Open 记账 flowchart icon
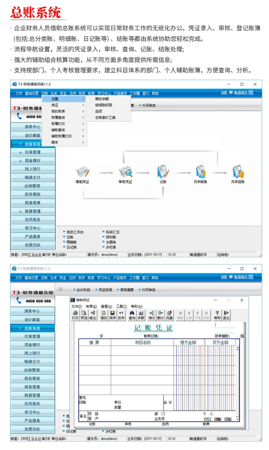This screenshot has height=450, width=269. pyautogui.click(x=163, y=171)
